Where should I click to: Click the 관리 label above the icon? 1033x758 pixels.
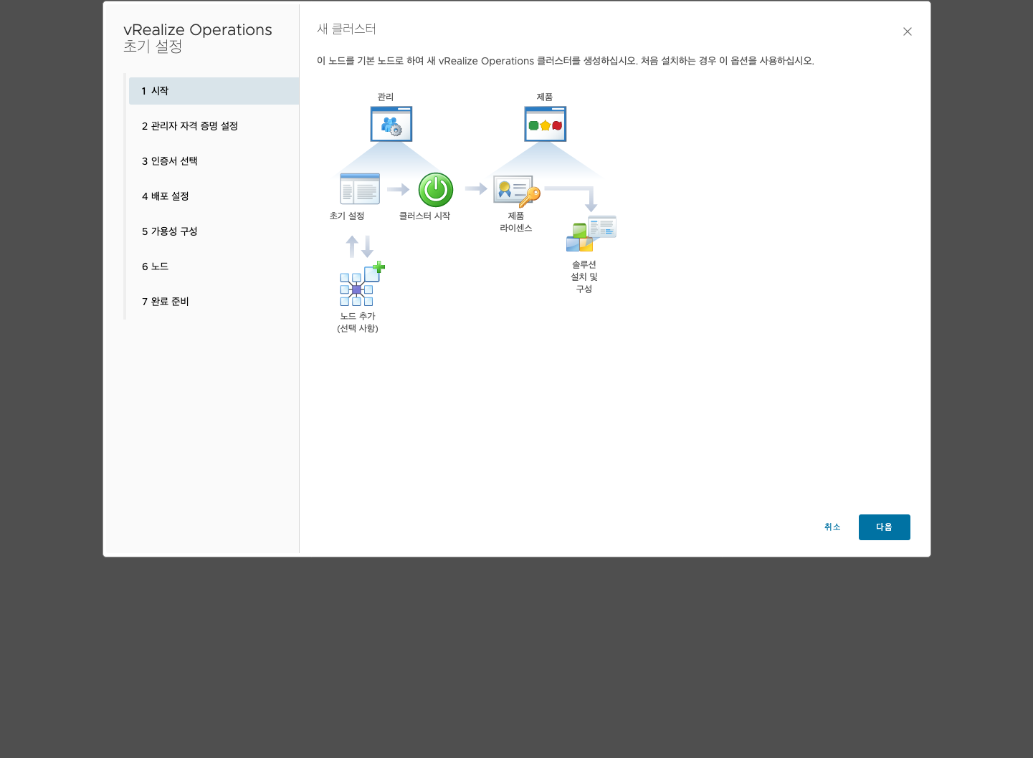click(386, 97)
